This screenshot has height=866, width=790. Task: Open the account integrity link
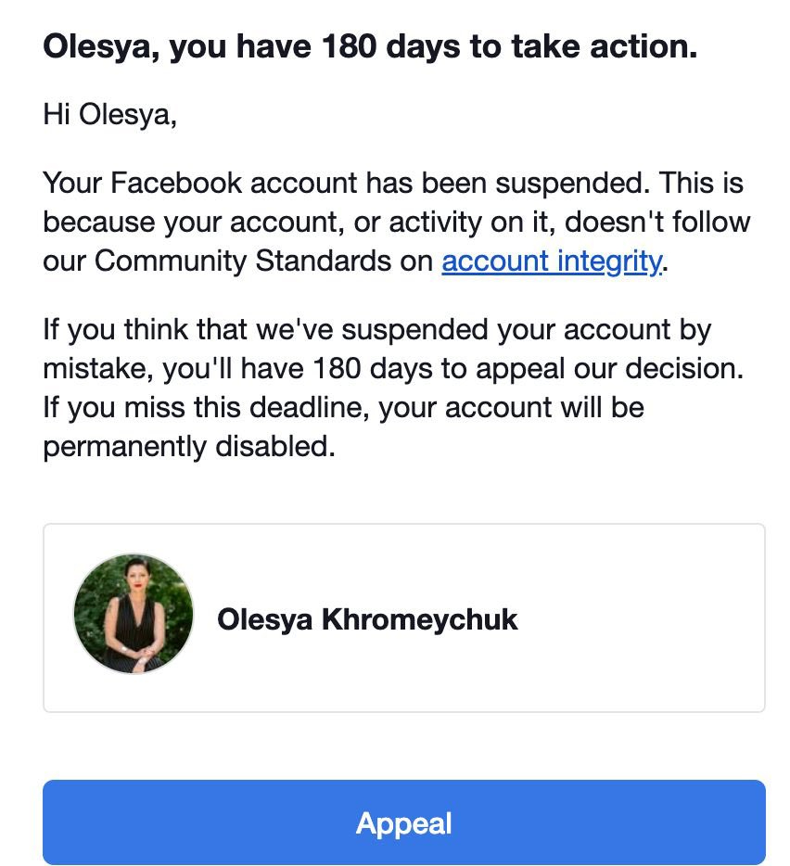click(x=552, y=261)
